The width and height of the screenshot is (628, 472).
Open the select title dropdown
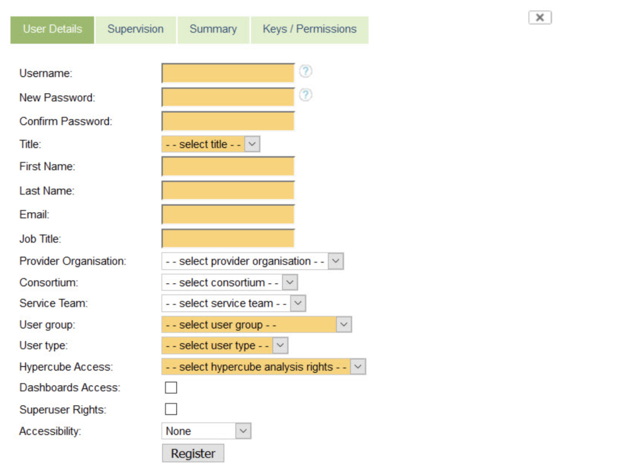point(211,144)
